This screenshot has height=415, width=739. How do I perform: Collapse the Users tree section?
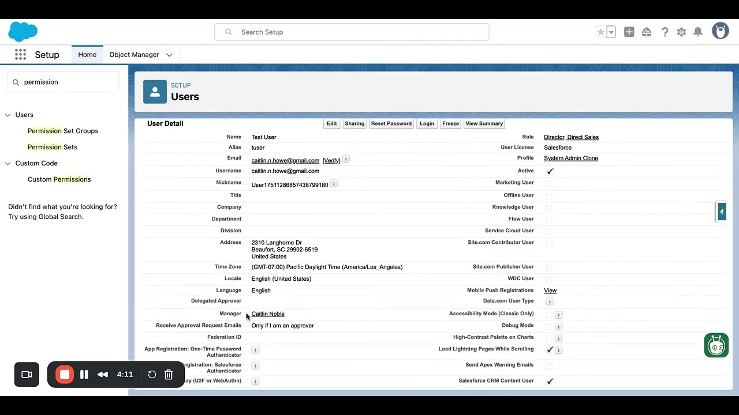tap(8, 115)
